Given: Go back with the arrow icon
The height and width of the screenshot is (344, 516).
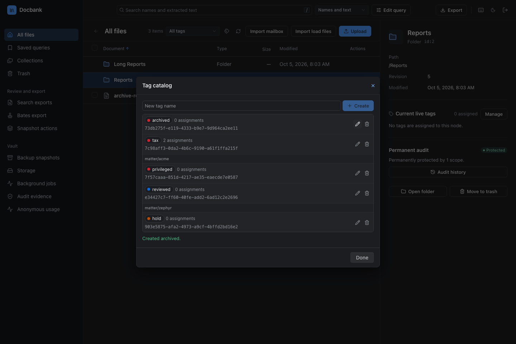Looking at the screenshot, I should (96, 31).
